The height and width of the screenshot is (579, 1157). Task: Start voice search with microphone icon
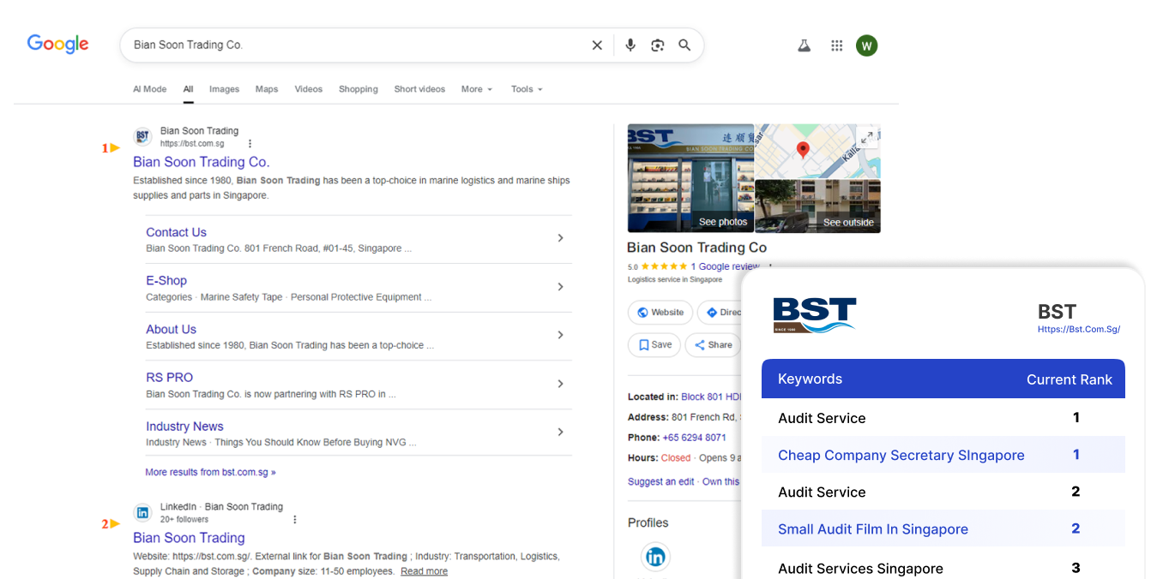point(630,45)
